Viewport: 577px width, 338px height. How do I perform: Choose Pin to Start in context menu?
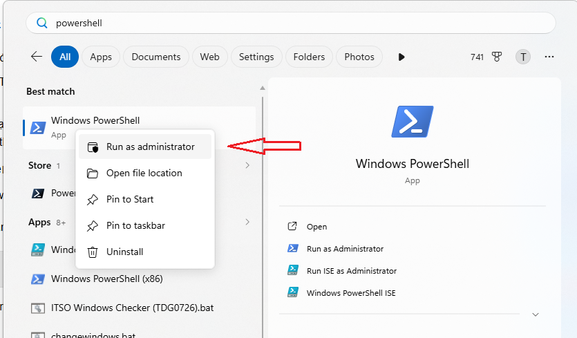[x=145, y=199]
